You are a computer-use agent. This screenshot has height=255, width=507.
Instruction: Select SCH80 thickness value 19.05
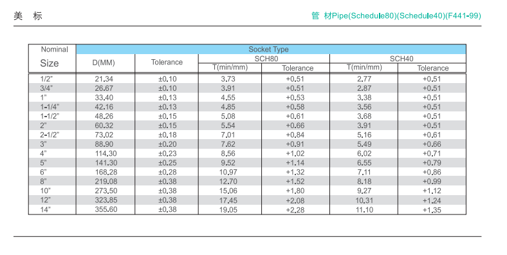pos(228,210)
